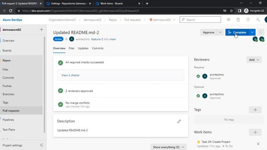This screenshot has width=267, height=150.
Task: Reload the browser page
Action: [x=10, y=11]
